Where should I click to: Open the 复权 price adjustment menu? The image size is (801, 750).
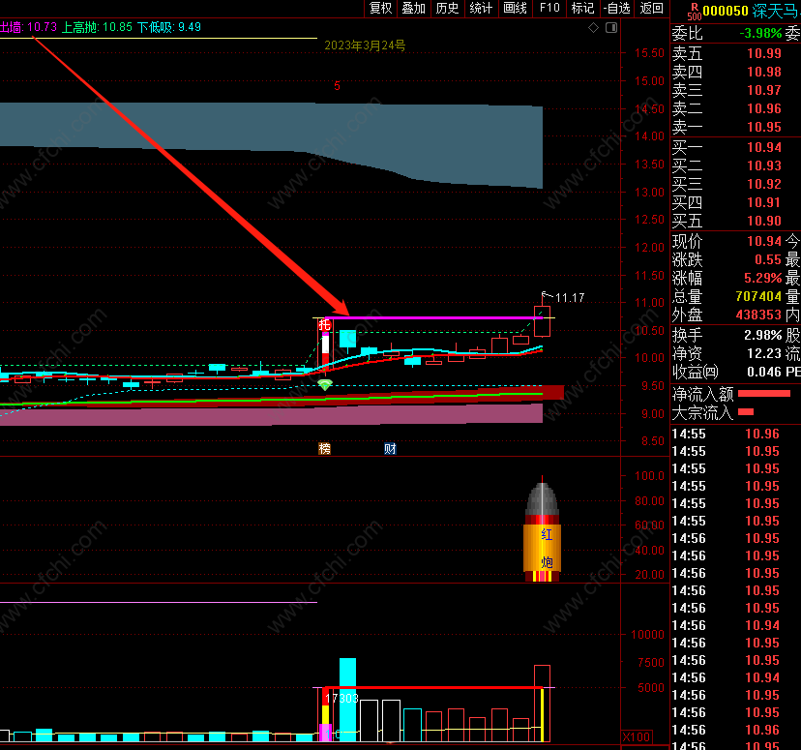coord(380,8)
